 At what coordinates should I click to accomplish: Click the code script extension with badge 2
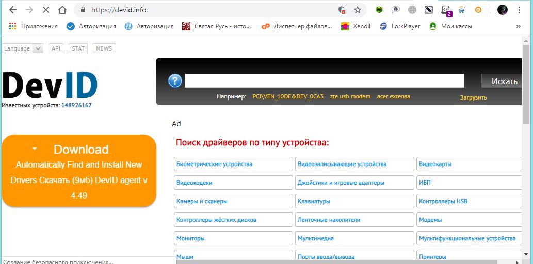click(445, 10)
